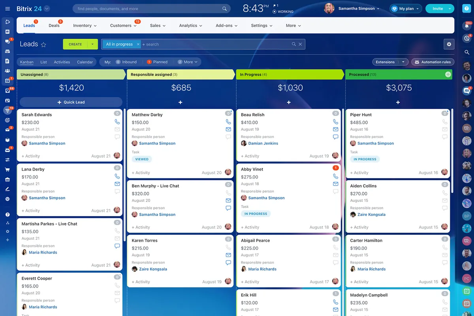Toggle the Inbound counter filter

[x=126, y=62]
